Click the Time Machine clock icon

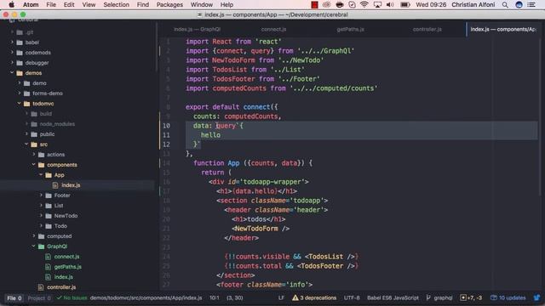click(352, 4)
